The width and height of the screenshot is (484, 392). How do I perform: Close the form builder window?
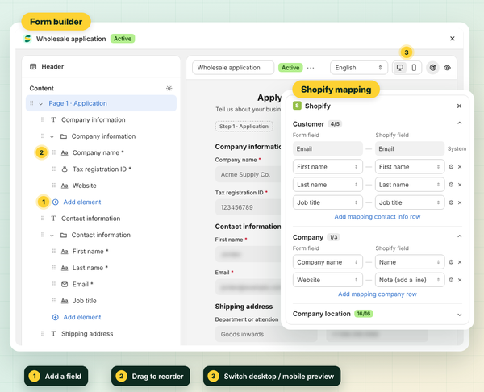pyautogui.click(x=453, y=39)
